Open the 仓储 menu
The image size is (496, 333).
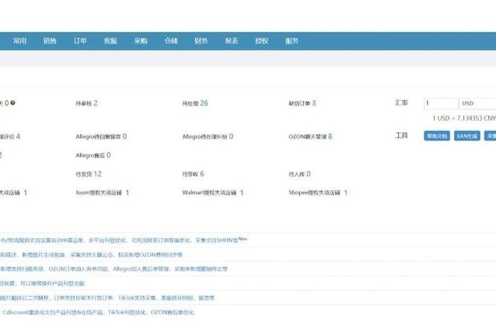[171, 41]
